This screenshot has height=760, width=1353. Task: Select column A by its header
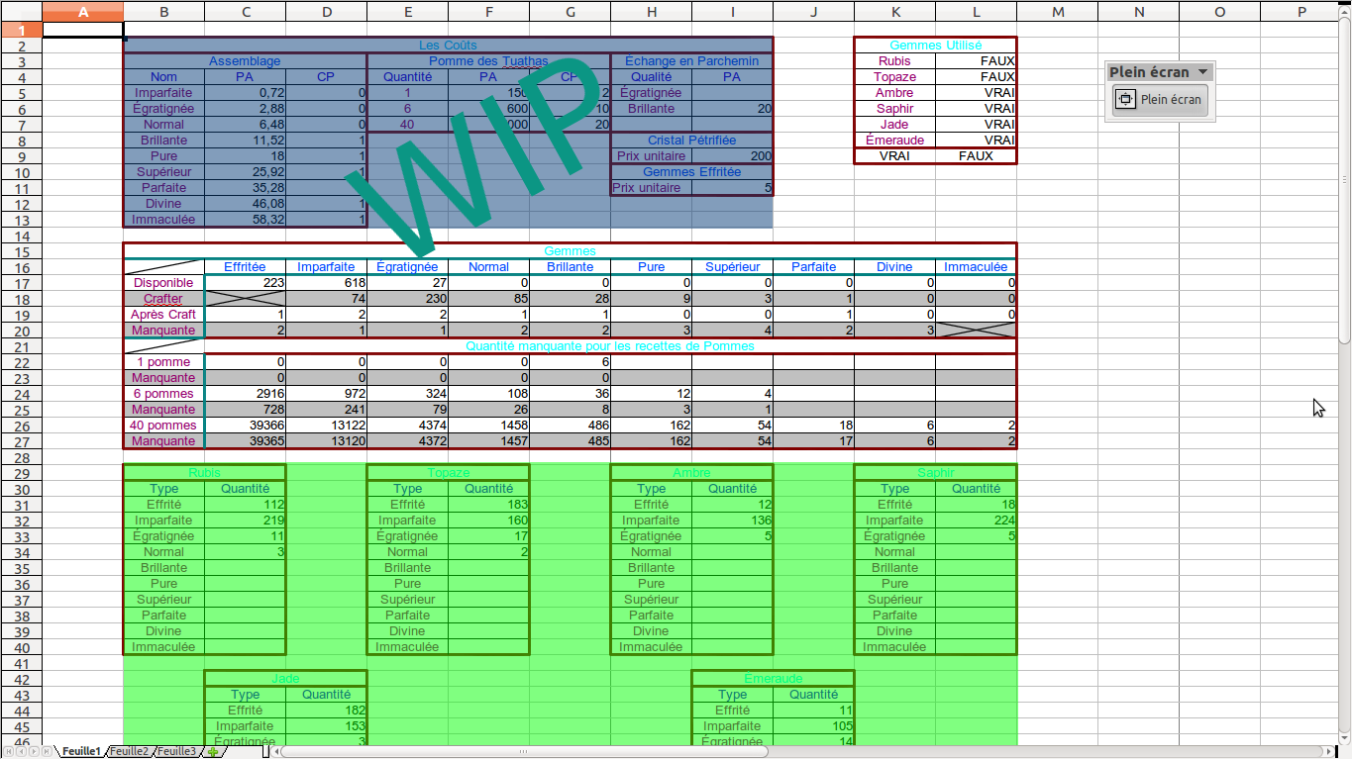coord(83,12)
